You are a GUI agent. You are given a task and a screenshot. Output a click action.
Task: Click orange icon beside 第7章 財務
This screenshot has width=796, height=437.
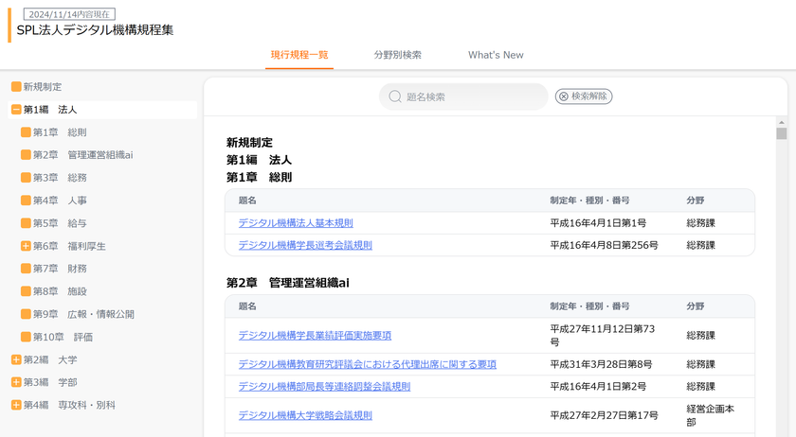[x=26, y=269]
